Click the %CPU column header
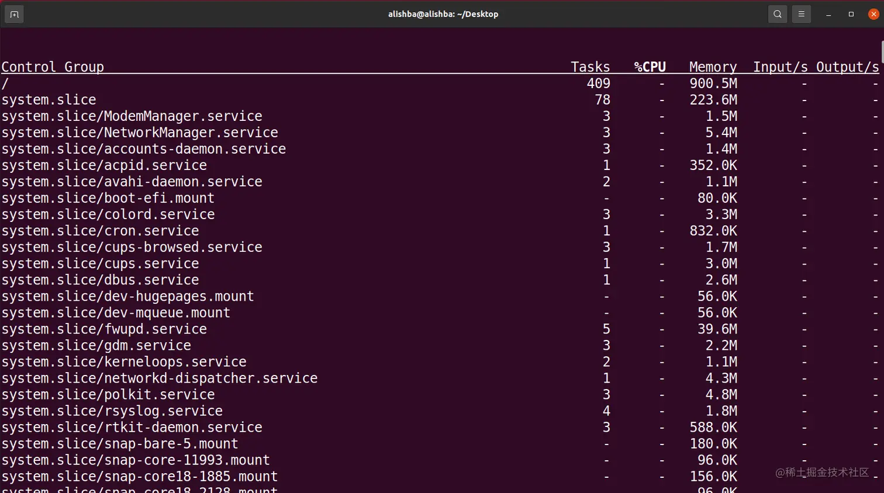The width and height of the screenshot is (884, 493). point(650,67)
